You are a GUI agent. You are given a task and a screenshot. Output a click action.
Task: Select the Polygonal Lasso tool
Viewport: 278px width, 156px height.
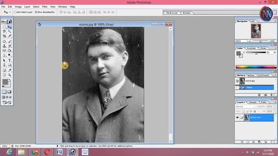tap(4, 32)
